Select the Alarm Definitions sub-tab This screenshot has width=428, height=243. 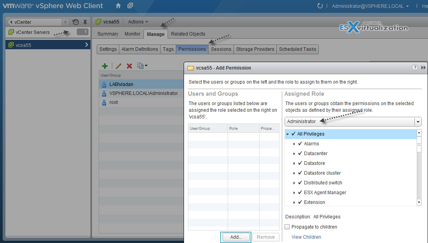coord(140,49)
